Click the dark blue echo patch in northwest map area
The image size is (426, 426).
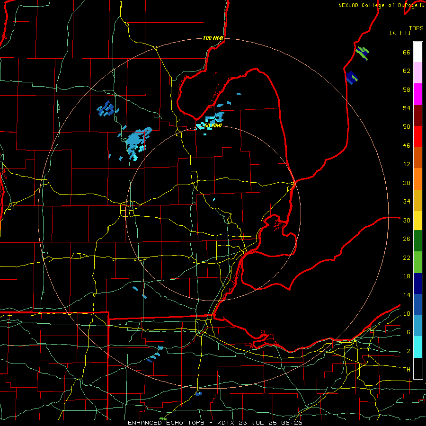[x=106, y=109]
